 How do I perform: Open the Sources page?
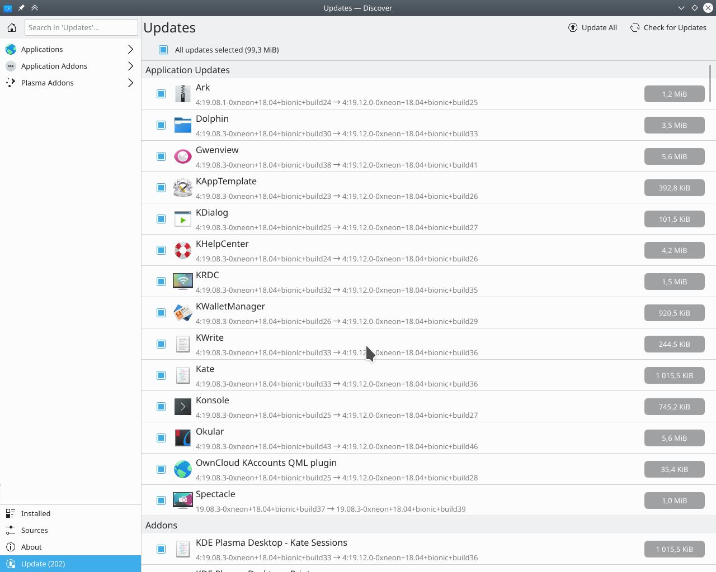click(70, 530)
